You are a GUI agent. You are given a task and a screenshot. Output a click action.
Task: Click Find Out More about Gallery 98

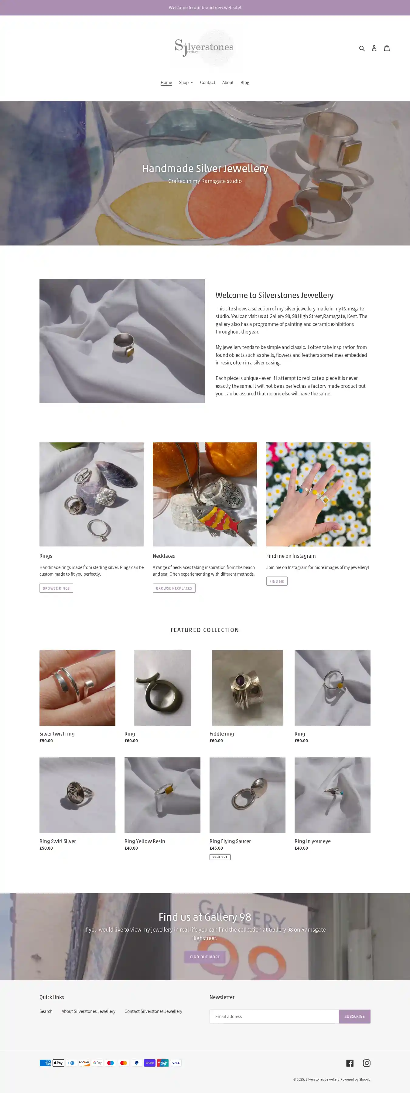pos(205,957)
